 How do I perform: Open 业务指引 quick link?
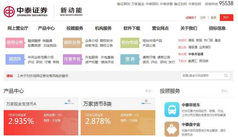click(x=205, y=47)
